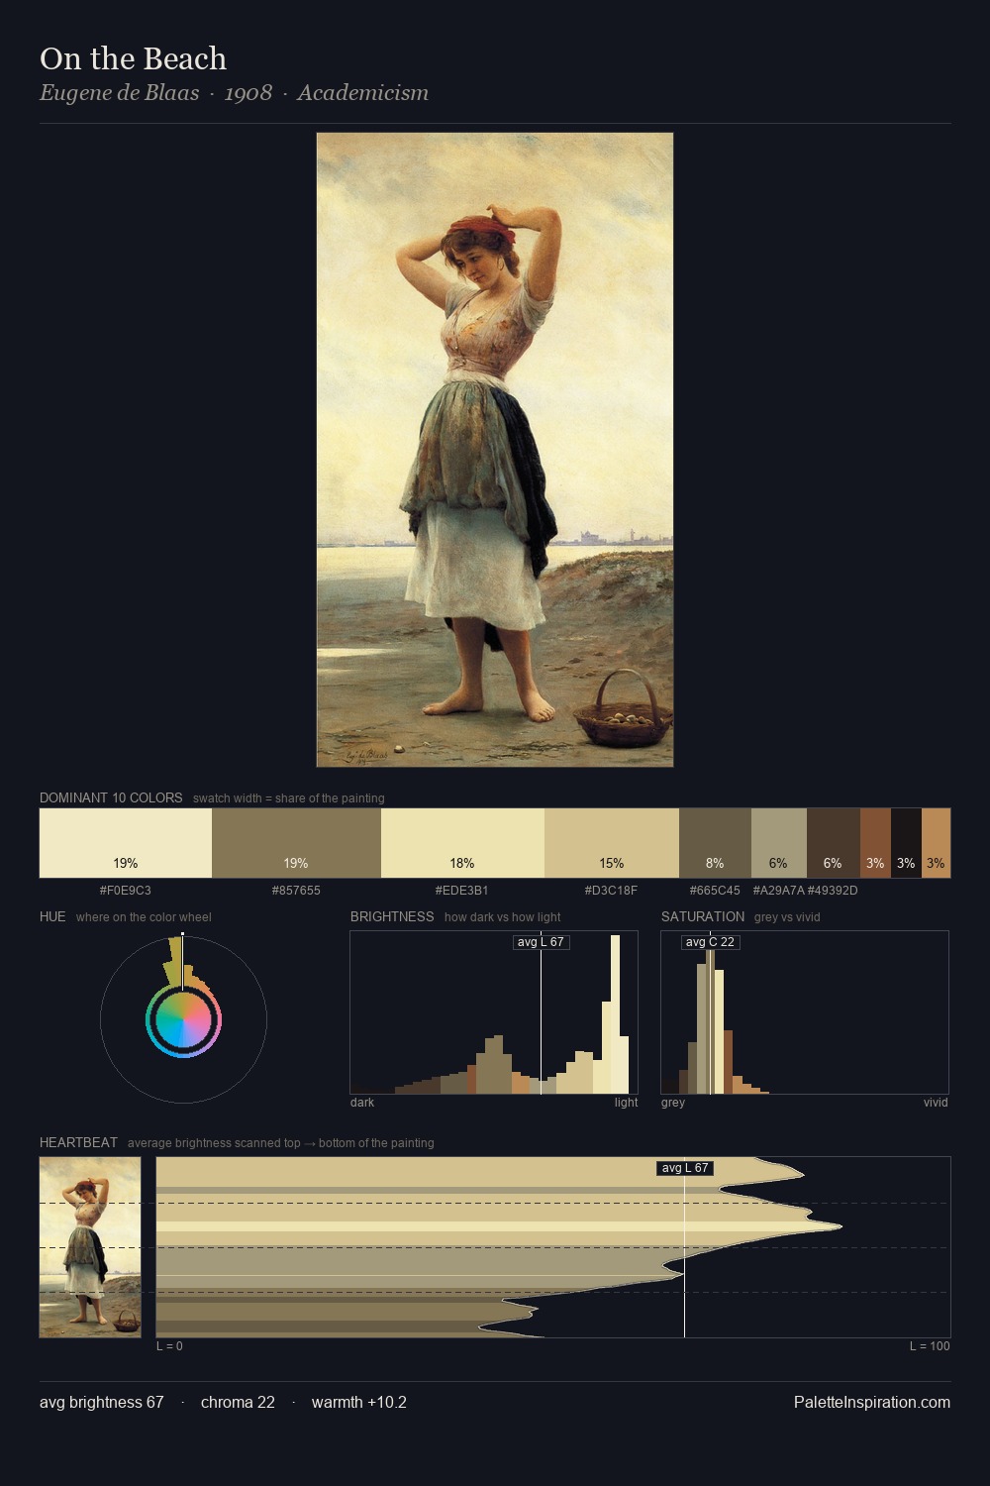Image resolution: width=990 pixels, height=1486 pixels.
Task: Click the year '1908'
Action: 248,93
